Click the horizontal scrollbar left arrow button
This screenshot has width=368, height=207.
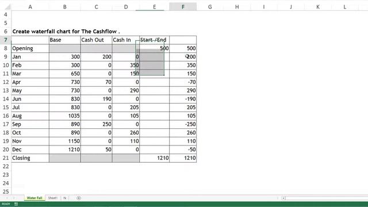tap(283, 198)
